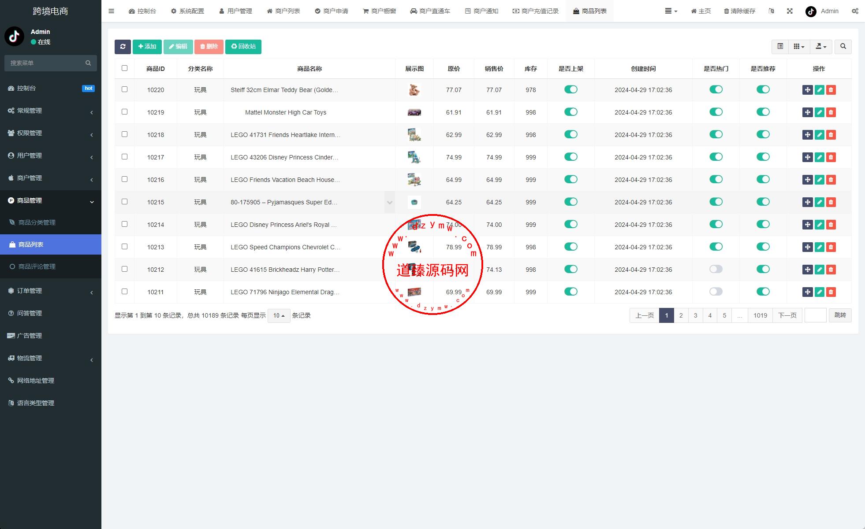
Task: Click the fullscreen expand icon in header
Action: point(790,11)
